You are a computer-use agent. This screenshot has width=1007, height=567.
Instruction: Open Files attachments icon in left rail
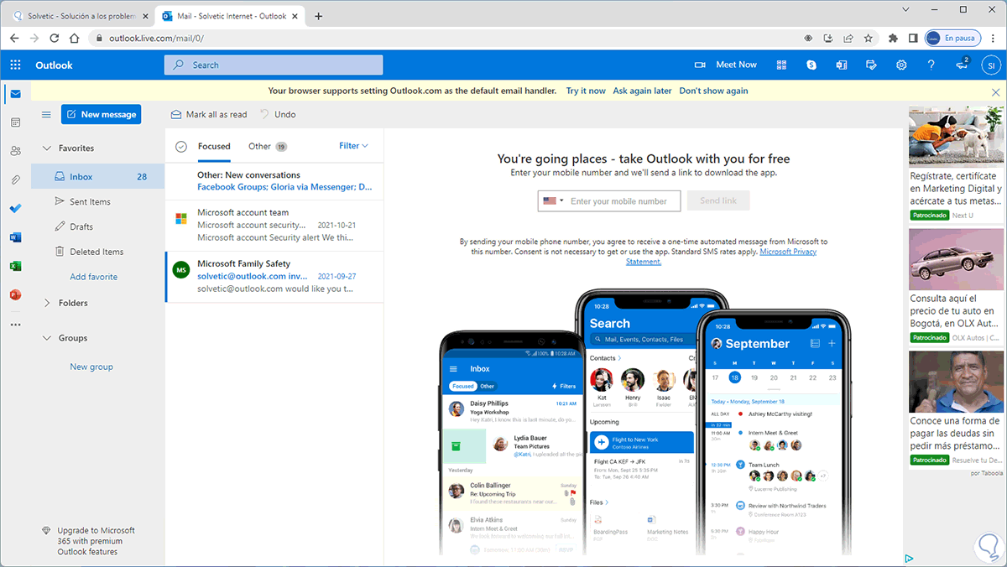pos(15,179)
